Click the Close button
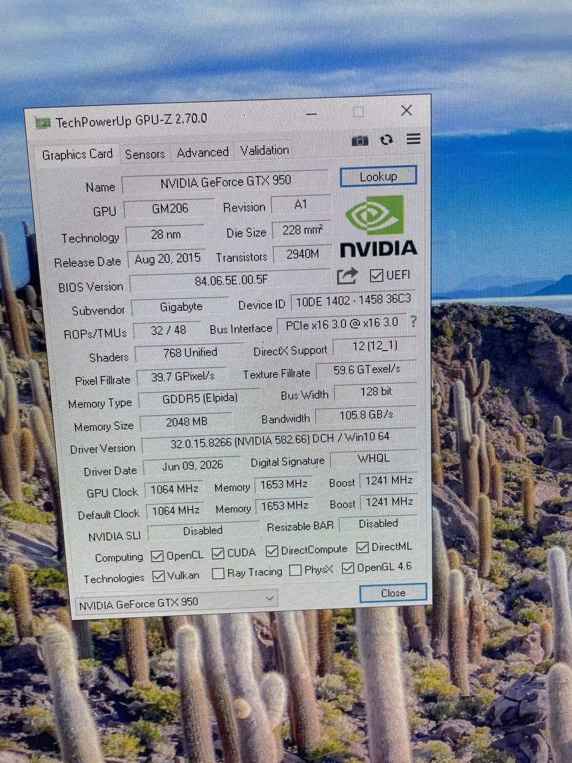This screenshot has height=763, width=572. [x=393, y=593]
